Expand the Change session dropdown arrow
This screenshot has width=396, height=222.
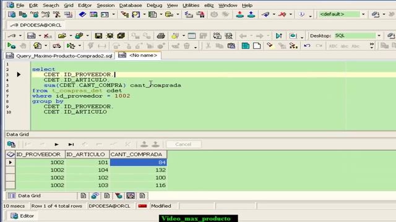pos(20,36)
